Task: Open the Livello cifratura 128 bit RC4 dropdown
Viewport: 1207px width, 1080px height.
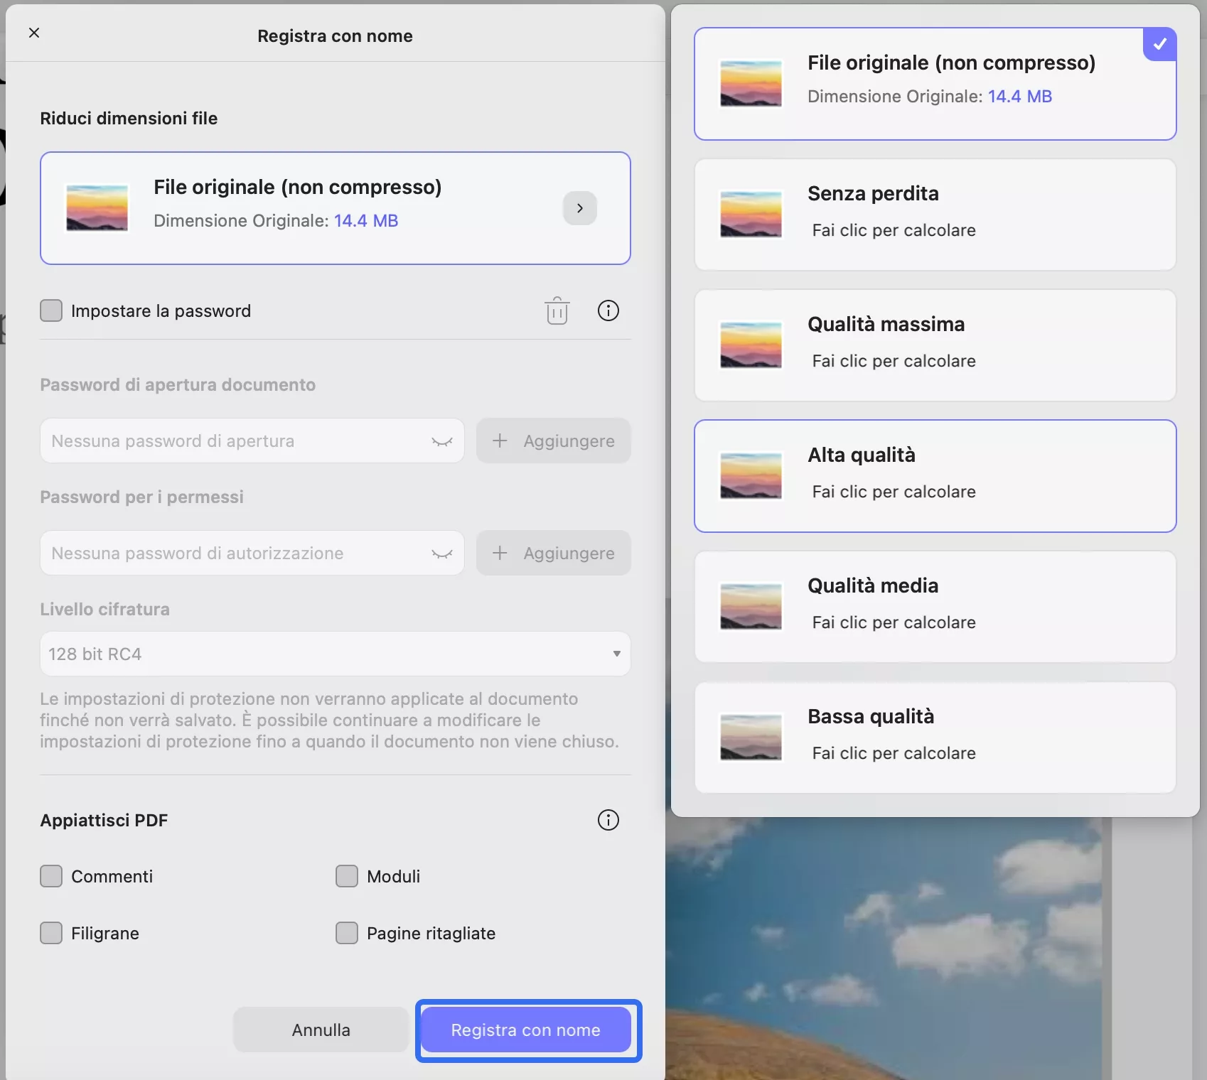Action: tap(336, 654)
